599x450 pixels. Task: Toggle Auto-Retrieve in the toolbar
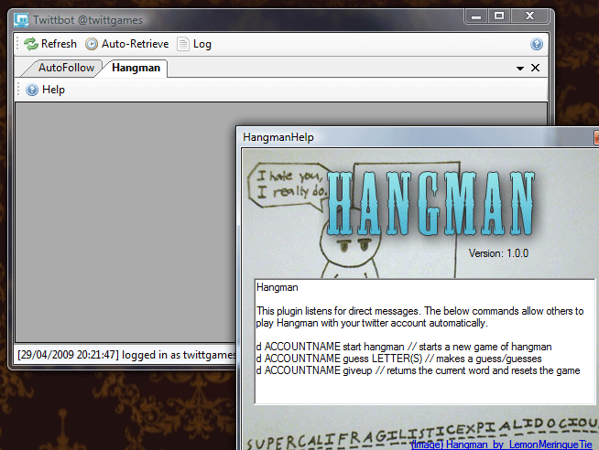coord(134,44)
